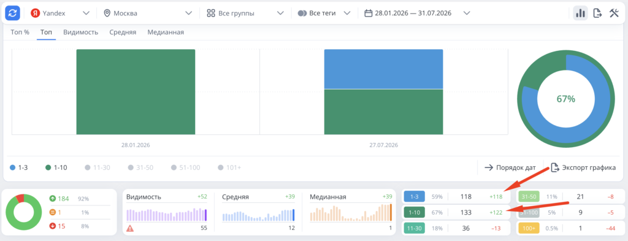Click the gray 51-100 range badge
The image size is (628, 241).
coord(529,212)
